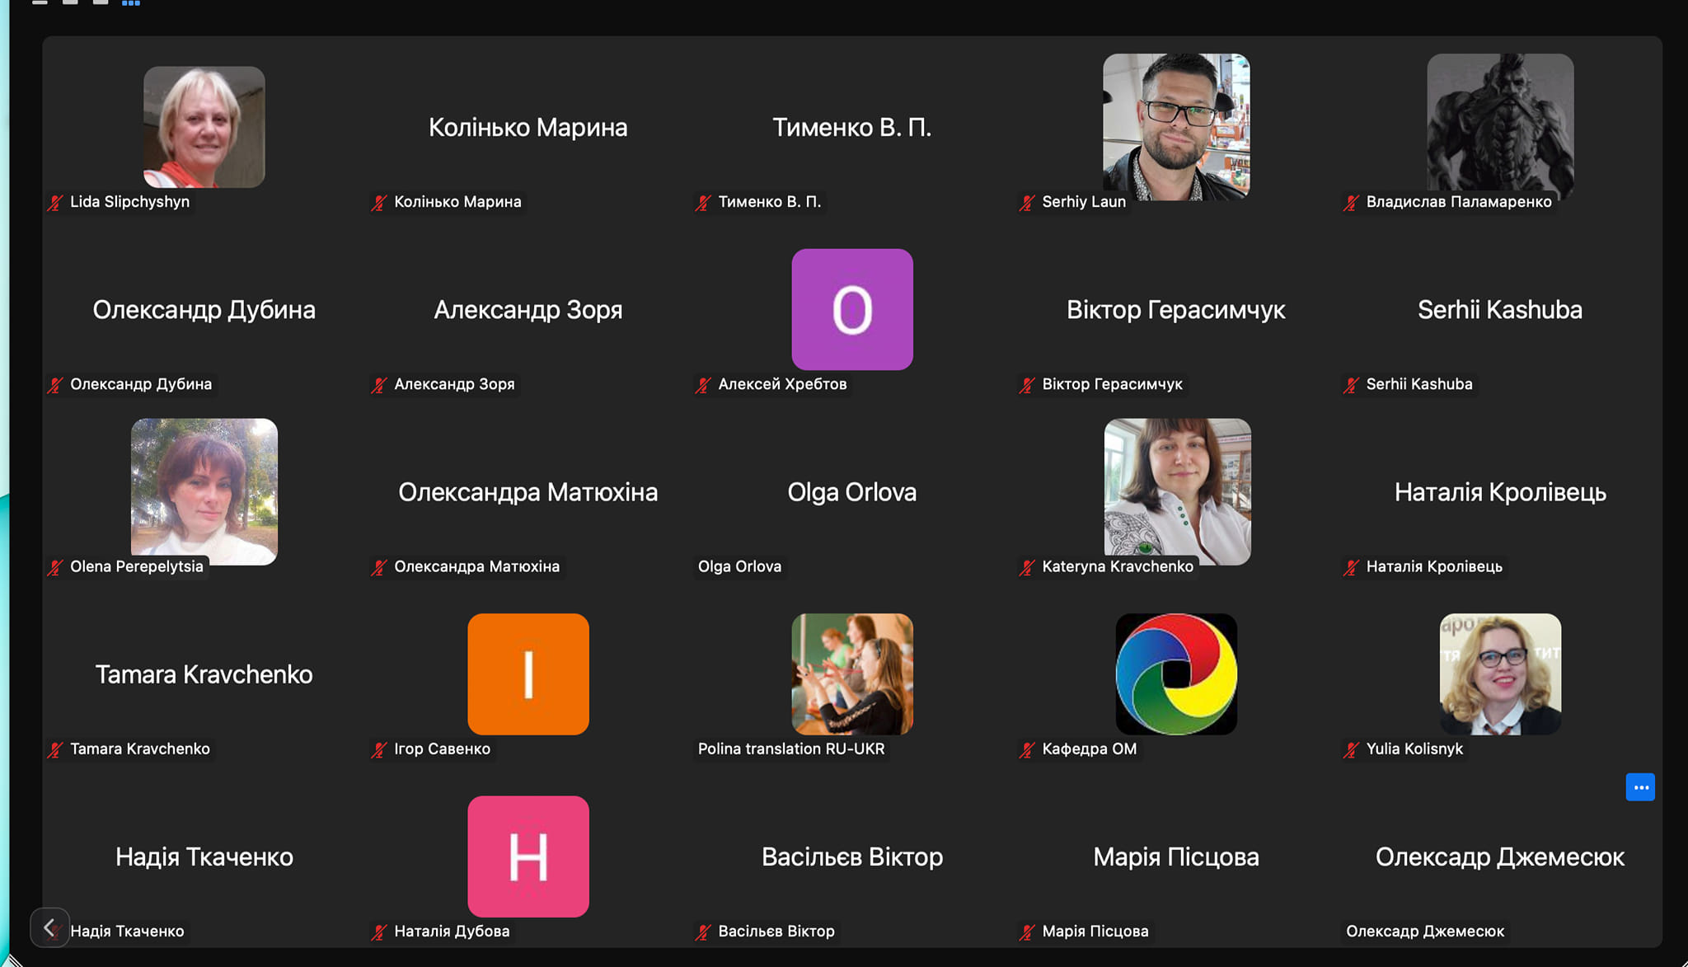Select Serhiy Laun's profile photo
1688x967 pixels.
click(x=1176, y=127)
